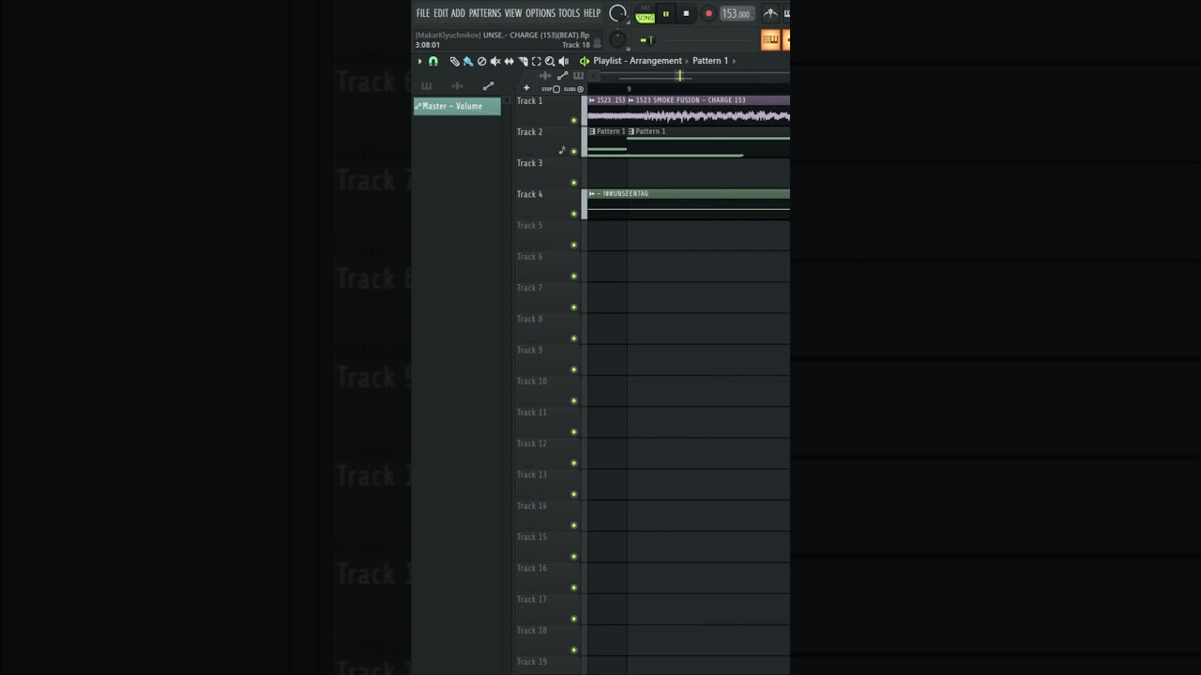The width and height of the screenshot is (1201, 675).
Task: Mute Track 1 using its green LED
Action: (x=574, y=120)
